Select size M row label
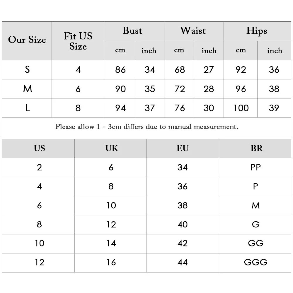Viewport: 293px width, 293px height. [x=27, y=89]
